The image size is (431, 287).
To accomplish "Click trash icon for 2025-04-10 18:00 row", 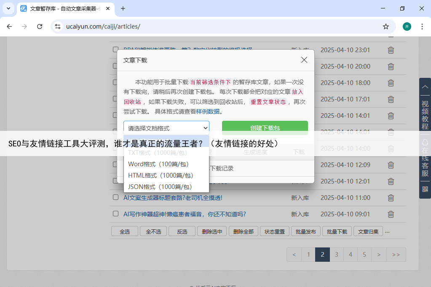I will coord(391,83).
